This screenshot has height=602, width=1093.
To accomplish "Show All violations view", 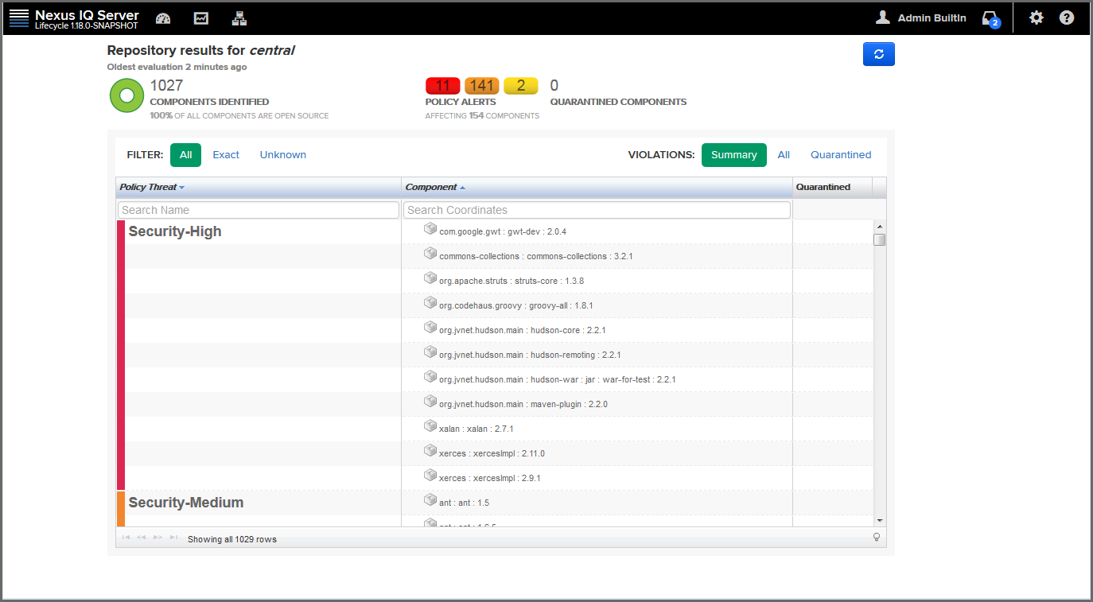I will [784, 155].
